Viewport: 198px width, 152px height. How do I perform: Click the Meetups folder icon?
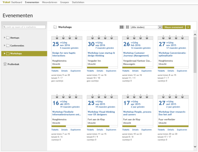point(8,38)
